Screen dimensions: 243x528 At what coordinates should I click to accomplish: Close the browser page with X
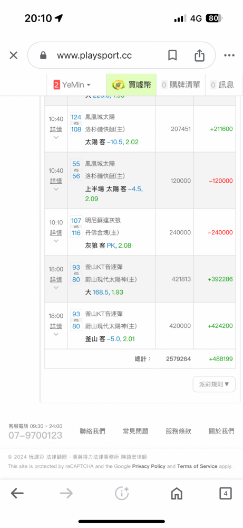pyautogui.click(x=14, y=55)
